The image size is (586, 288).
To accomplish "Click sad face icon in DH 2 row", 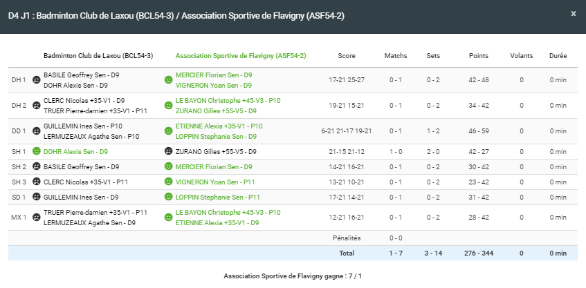I will [x=37, y=106].
